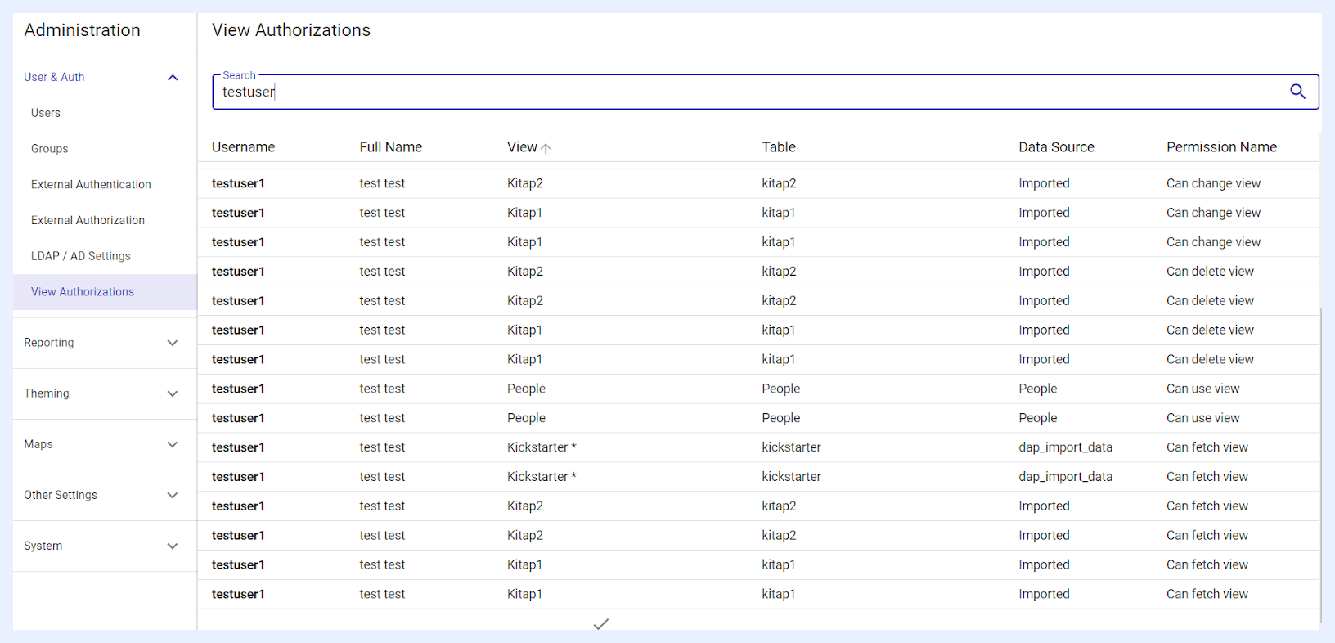1335x643 pixels.
Task: Click the 'View Authorizations' page title
Action: click(x=291, y=30)
